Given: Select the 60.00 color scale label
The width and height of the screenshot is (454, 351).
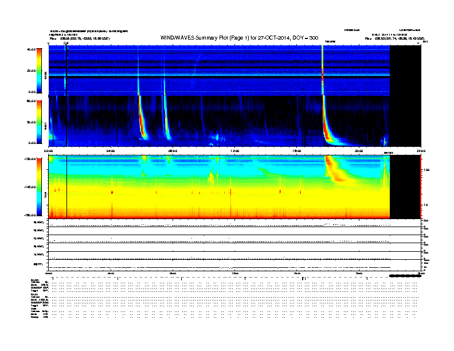Looking at the screenshot, I should click(x=31, y=101).
